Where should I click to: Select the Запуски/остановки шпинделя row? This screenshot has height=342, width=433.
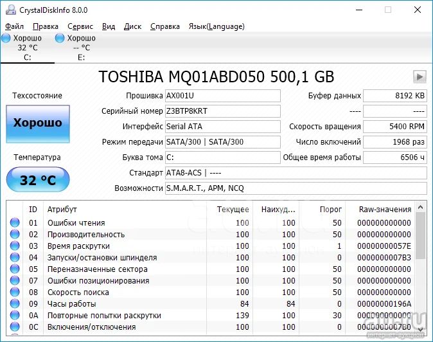[x=211, y=258]
